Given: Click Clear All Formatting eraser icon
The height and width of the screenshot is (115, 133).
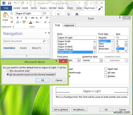Looking at the screenshot, I should pos(47,18).
